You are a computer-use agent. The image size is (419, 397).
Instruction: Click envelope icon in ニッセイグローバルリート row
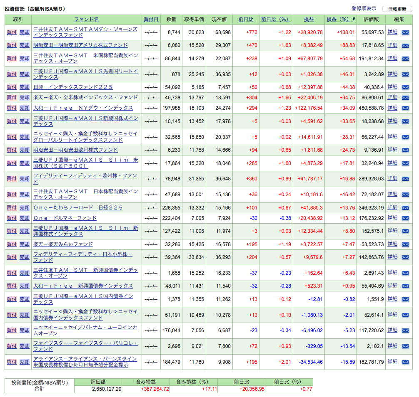(x=405, y=137)
